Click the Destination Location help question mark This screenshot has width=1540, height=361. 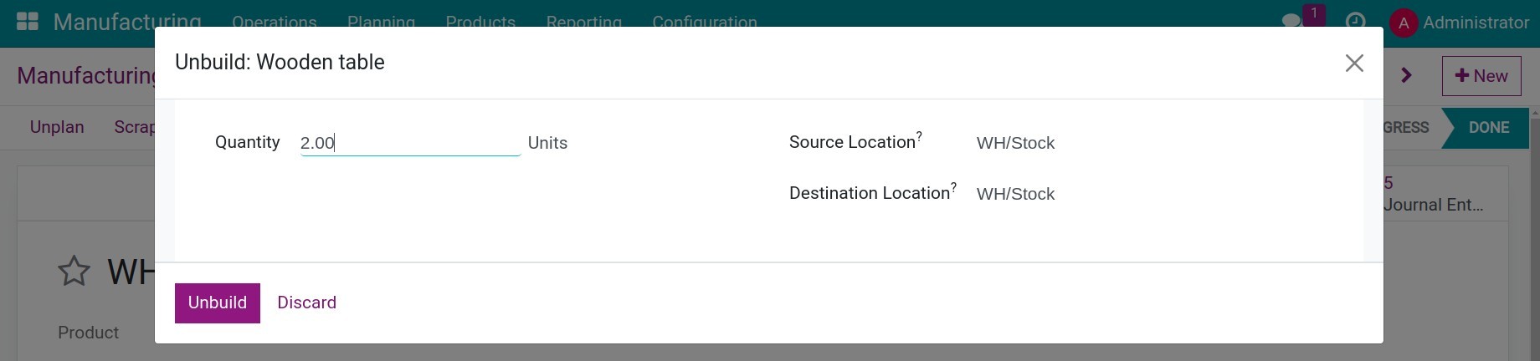pos(953,186)
